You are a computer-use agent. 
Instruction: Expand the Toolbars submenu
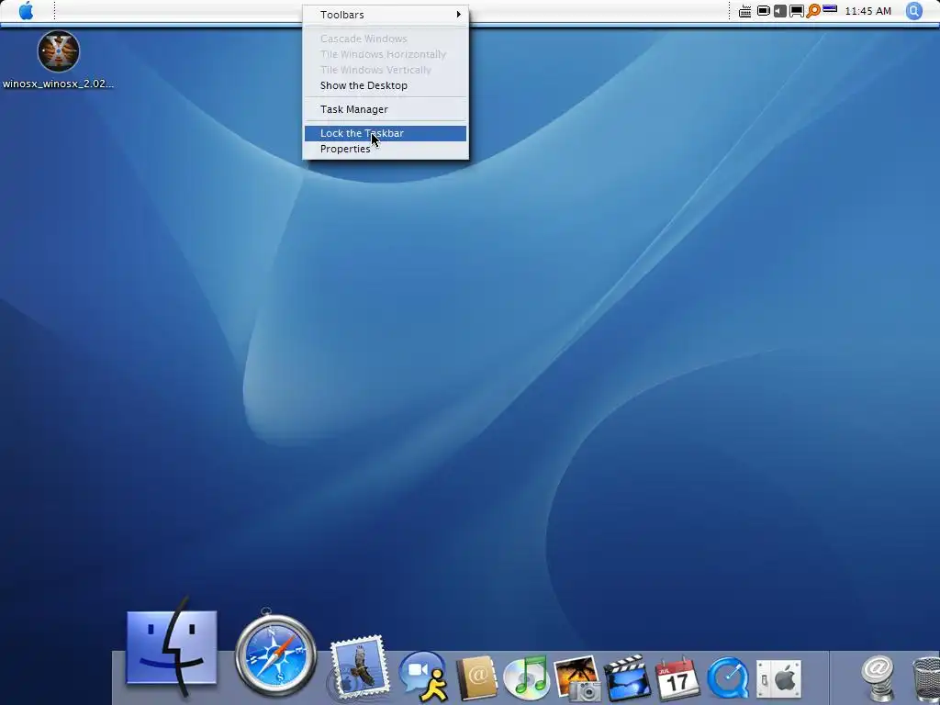[386, 15]
